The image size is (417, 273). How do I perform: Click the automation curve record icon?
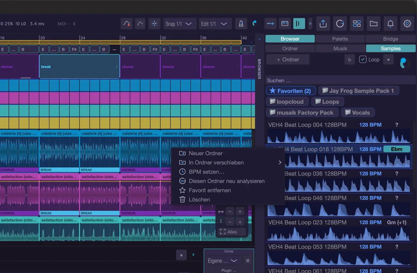click(x=126, y=24)
